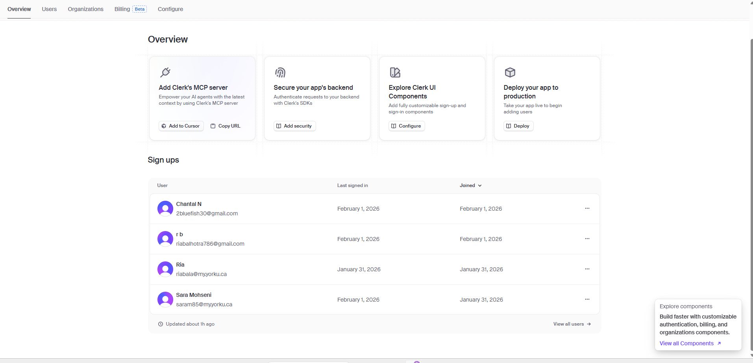Viewport: 753px width, 363px height.
Task: Open the Billing Beta tab
Action: (131, 9)
